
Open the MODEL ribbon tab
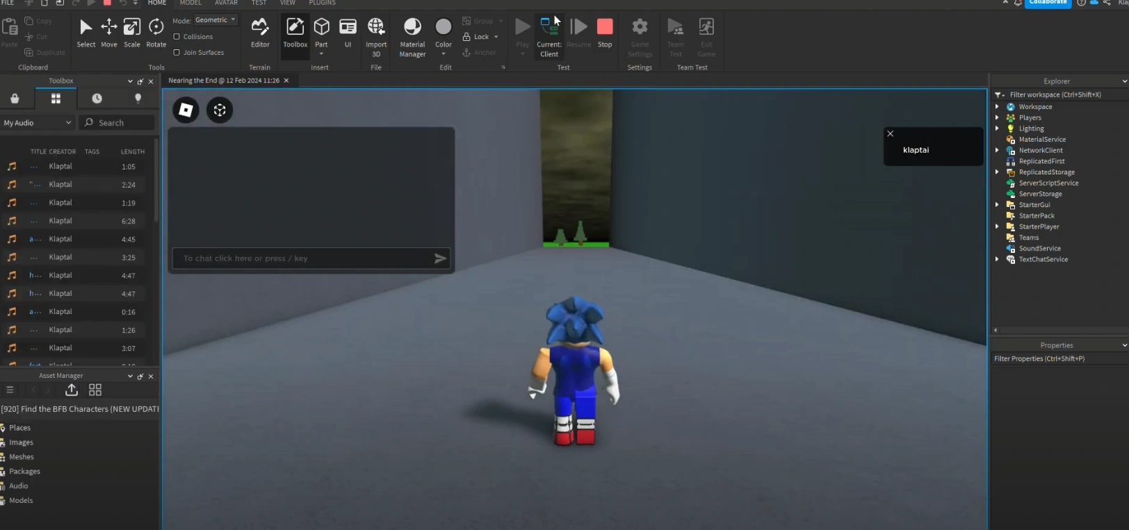point(190,3)
